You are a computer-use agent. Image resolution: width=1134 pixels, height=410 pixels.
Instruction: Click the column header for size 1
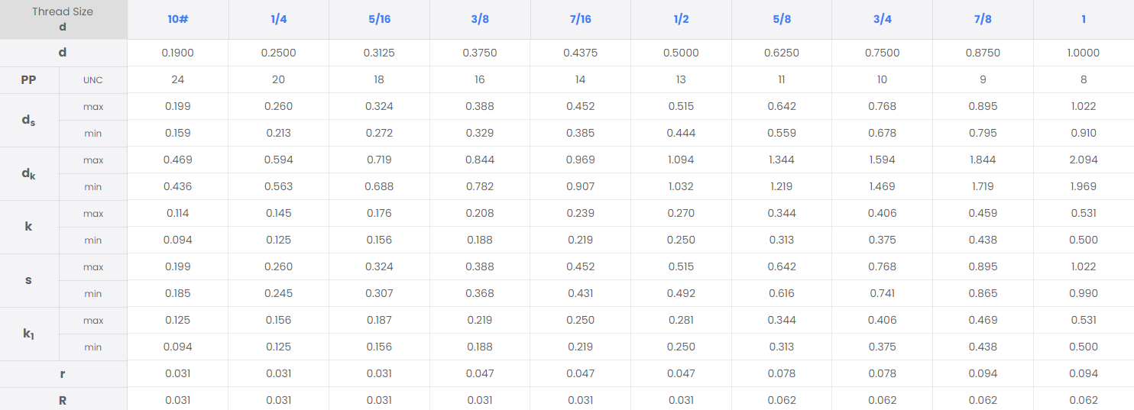point(1084,19)
